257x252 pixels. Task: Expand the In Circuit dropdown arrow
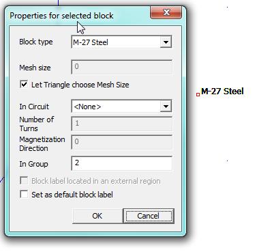click(166, 107)
